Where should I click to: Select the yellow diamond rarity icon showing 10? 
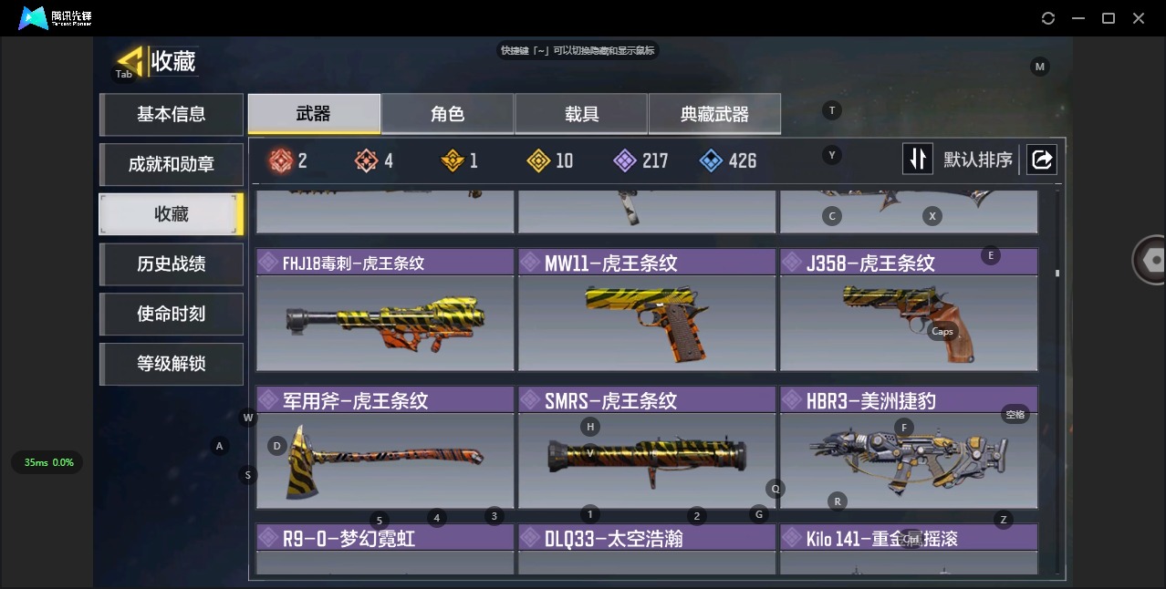pyautogui.click(x=539, y=160)
